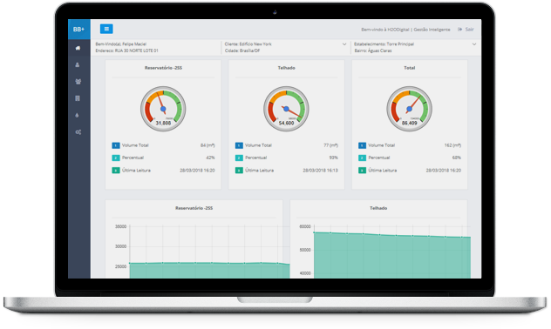
Task: Click the 84 (m³) volume value
Action: 207,145
